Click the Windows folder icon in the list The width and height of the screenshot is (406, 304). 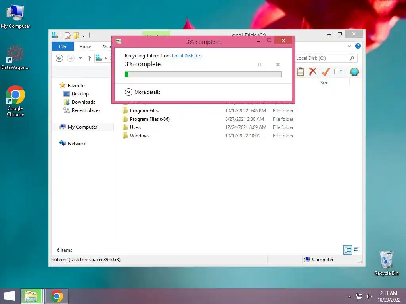click(125, 135)
